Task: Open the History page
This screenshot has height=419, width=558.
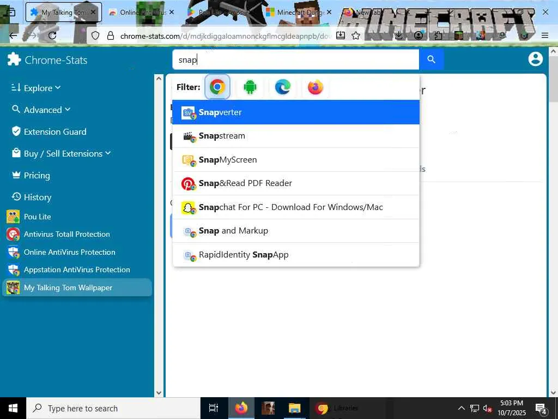Action: point(32,197)
